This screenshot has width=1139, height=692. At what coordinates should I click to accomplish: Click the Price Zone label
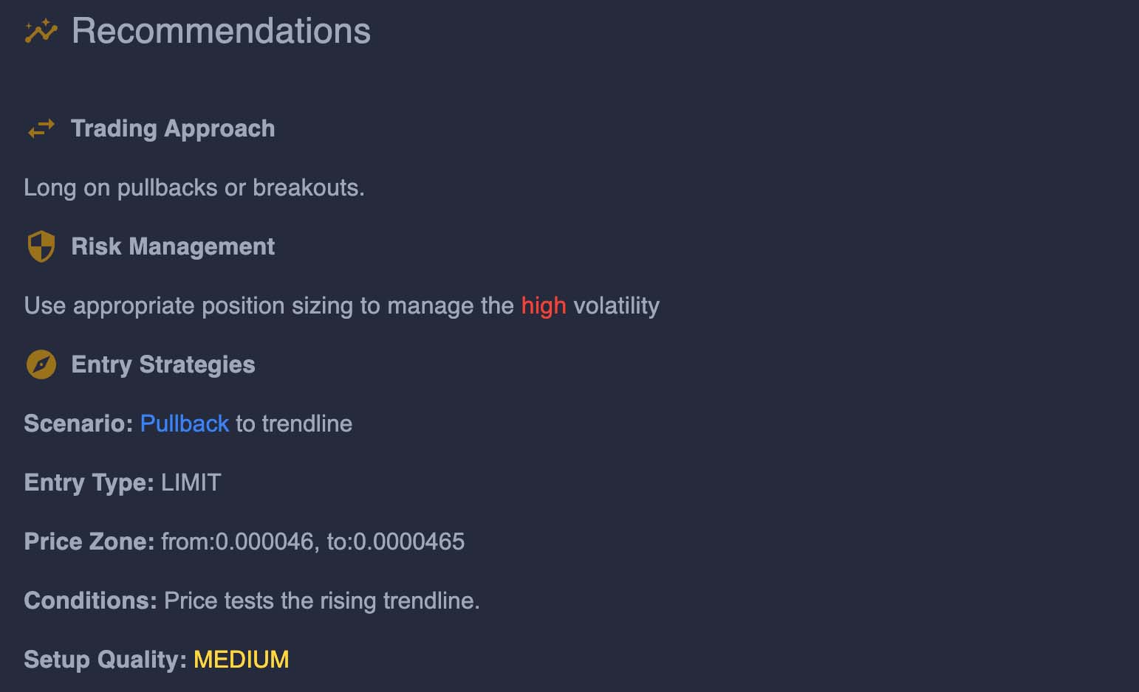tap(89, 542)
